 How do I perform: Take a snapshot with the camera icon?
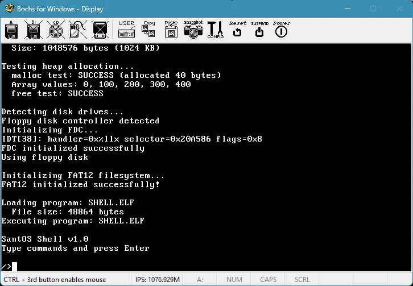point(193,30)
